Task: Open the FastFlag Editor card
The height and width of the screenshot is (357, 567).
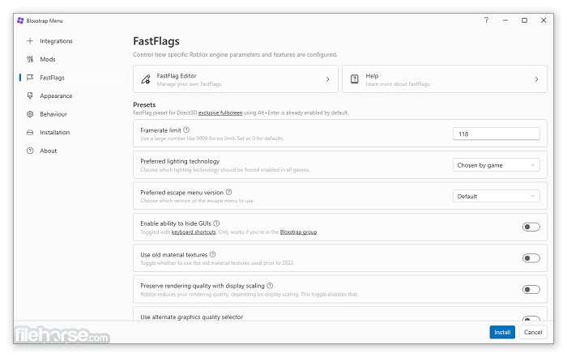Action: (x=235, y=79)
